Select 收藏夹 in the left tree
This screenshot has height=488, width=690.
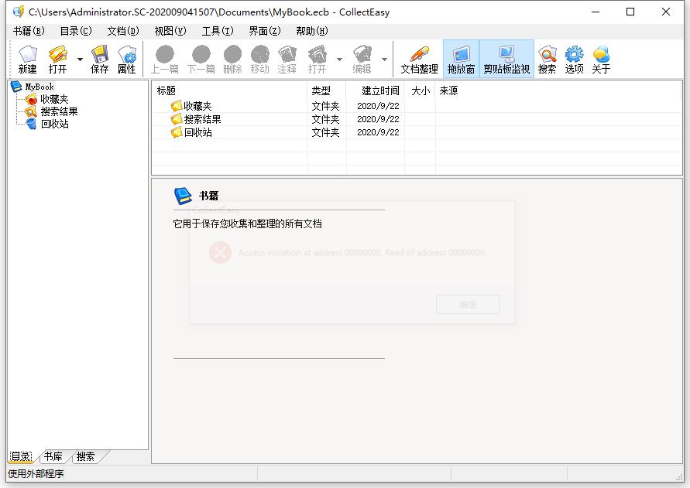54,99
